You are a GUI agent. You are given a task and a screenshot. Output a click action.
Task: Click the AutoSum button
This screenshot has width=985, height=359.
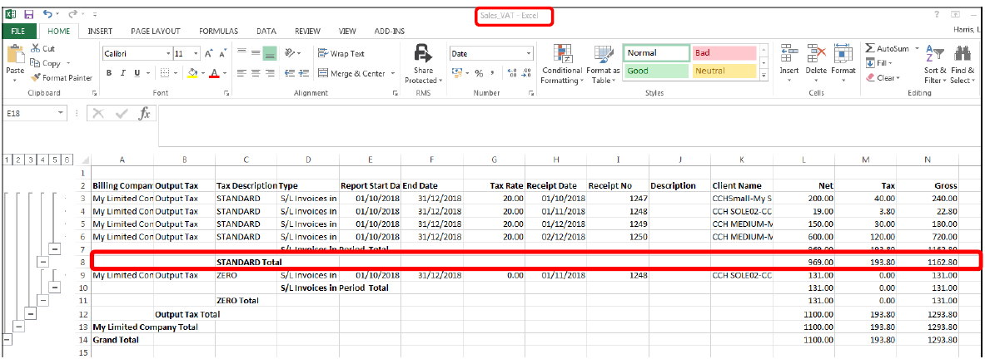click(x=887, y=49)
